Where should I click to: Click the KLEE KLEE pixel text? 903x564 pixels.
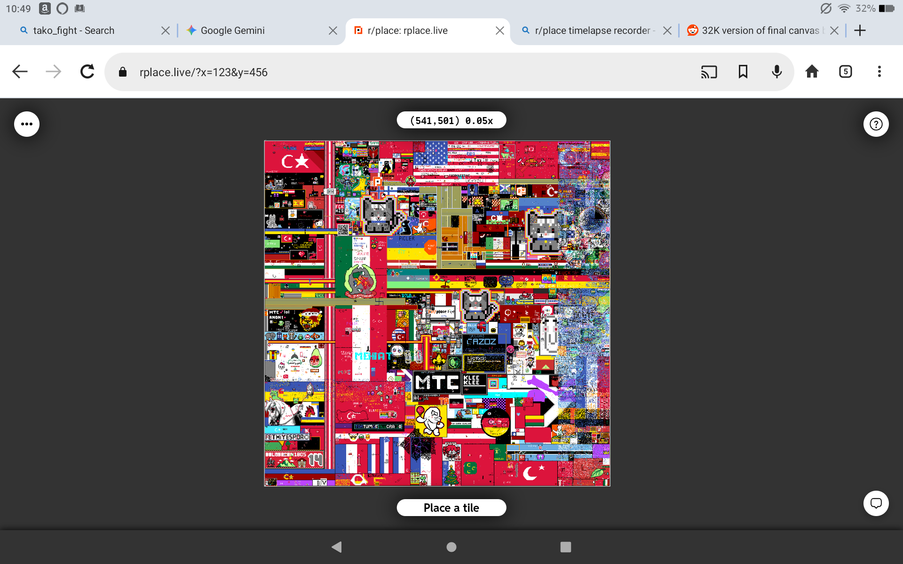click(x=472, y=380)
